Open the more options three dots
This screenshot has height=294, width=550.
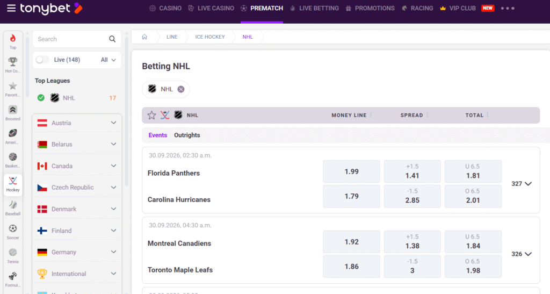click(508, 8)
